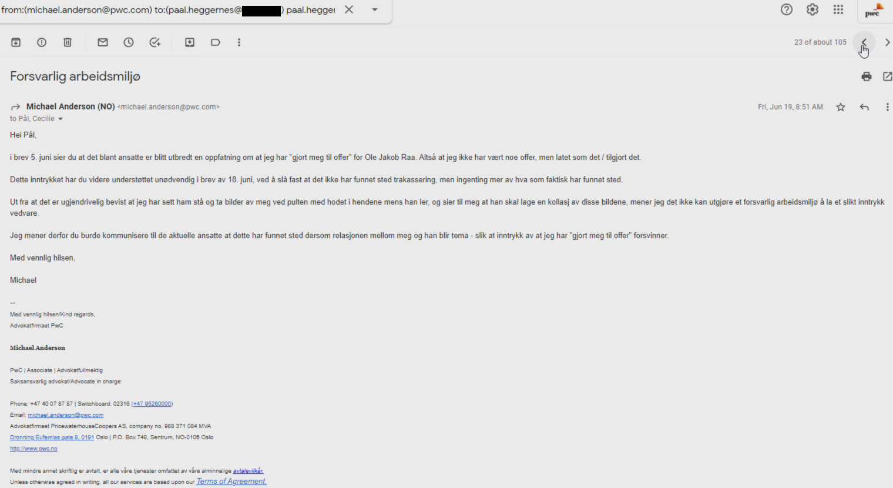
Task: Print the Forsvarlig arbeidsmiljø email
Action: 867,76
